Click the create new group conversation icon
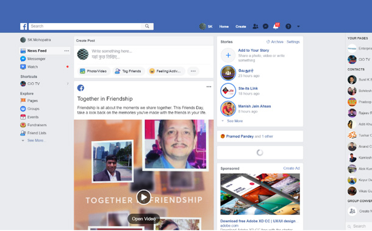Viewport: 372px width, 231px height. click(352, 211)
